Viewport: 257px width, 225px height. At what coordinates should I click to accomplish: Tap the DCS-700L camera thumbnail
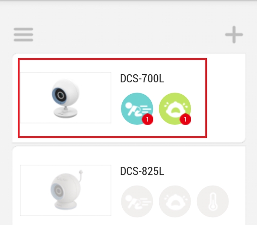point(65,98)
